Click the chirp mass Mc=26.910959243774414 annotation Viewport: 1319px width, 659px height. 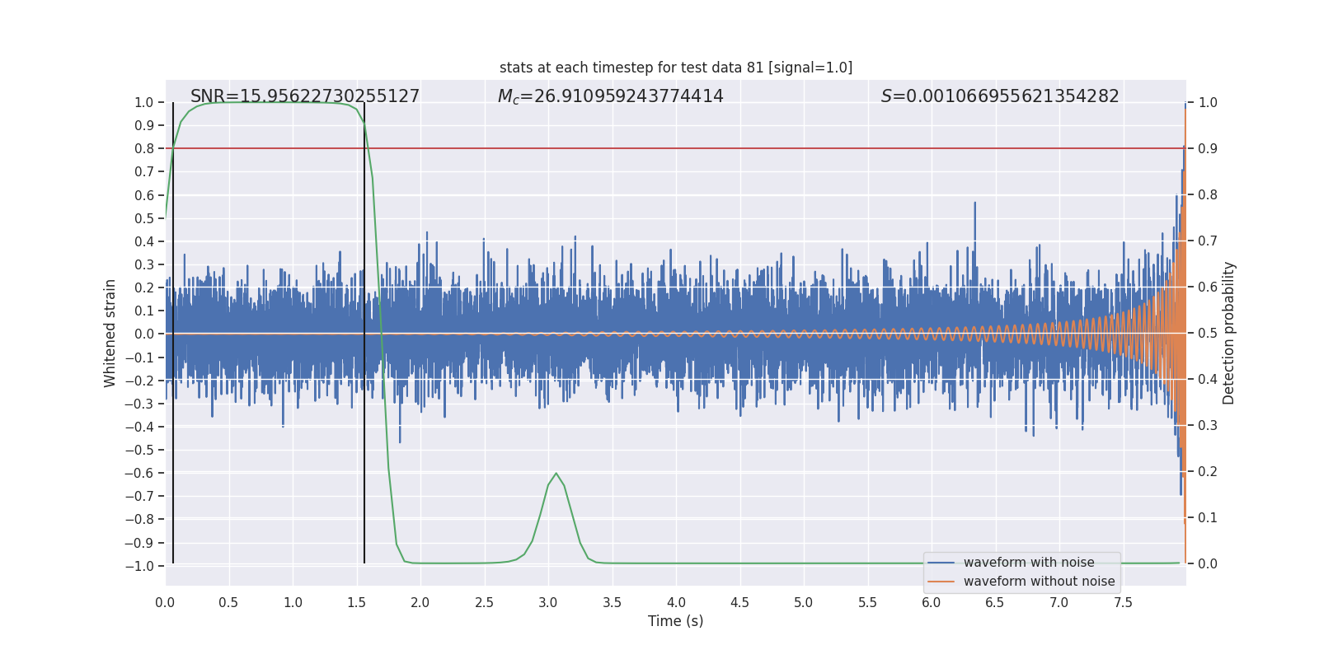pos(611,96)
